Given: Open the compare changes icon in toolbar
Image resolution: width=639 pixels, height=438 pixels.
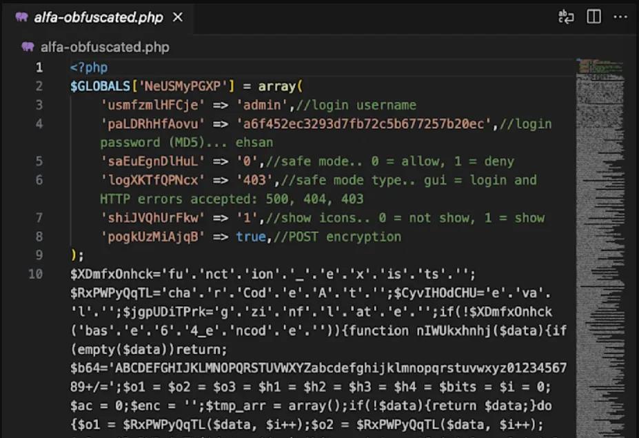Looking at the screenshot, I should [566, 17].
